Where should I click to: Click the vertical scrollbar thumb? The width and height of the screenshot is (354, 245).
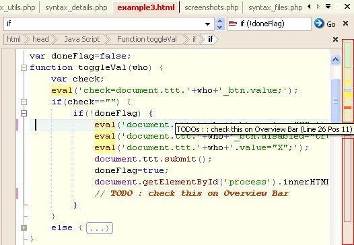click(335, 101)
